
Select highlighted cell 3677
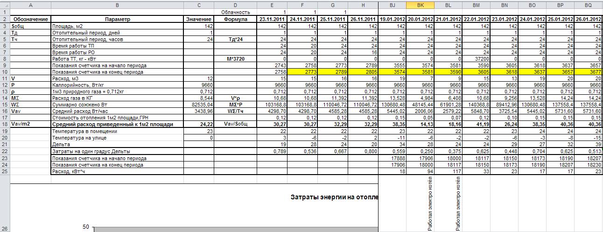[x=588, y=72]
